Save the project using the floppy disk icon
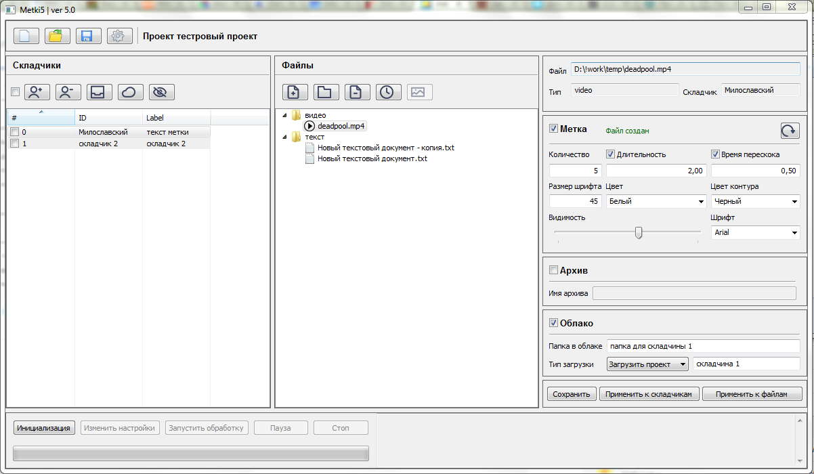Image resolution: width=814 pixels, height=474 pixels. pyautogui.click(x=88, y=36)
